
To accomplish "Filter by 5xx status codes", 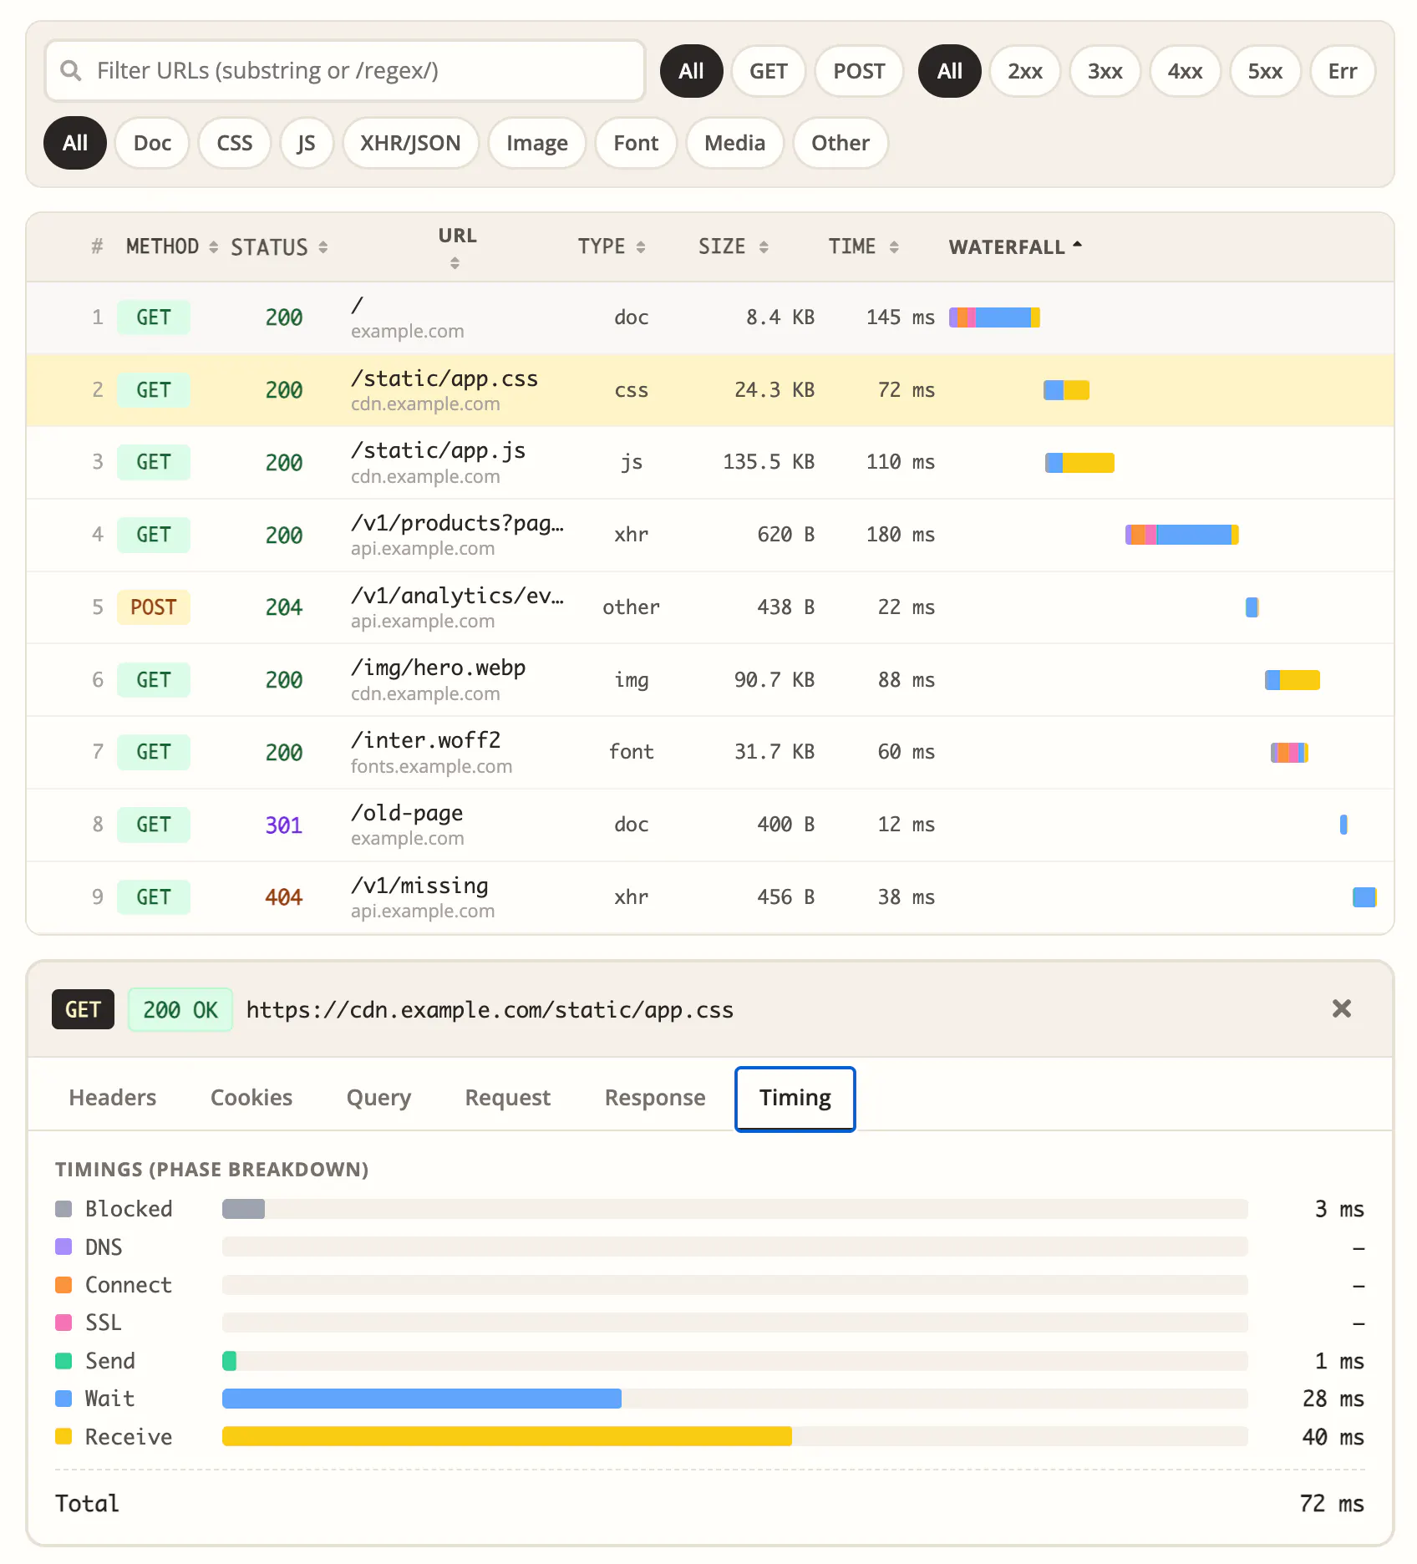I will pos(1265,71).
